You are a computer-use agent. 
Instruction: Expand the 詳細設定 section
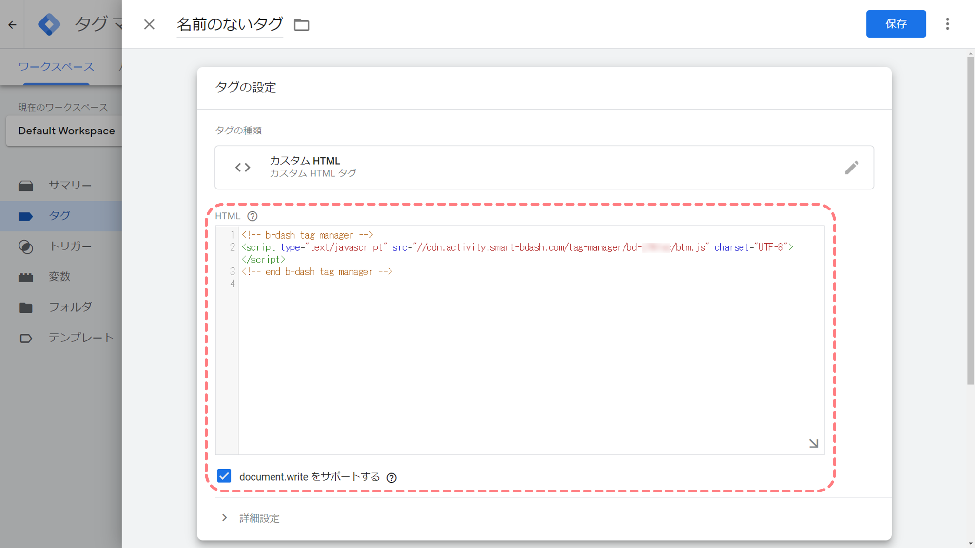251,518
